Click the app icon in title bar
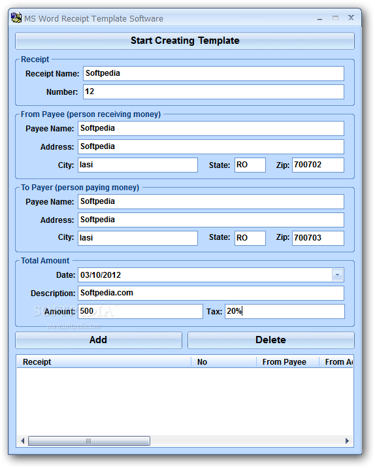Image resolution: width=375 pixels, height=468 pixels. click(16, 18)
